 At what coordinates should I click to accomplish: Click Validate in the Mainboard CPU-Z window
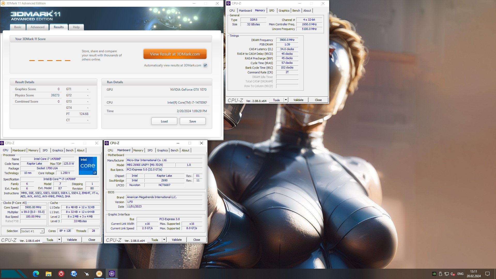pos(177,240)
